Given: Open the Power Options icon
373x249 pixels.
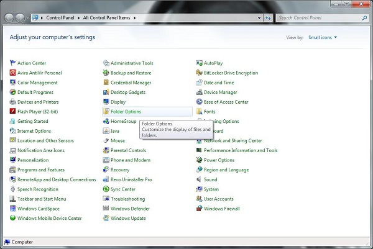Looking at the screenshot, I should pyautogui.click(x=199, y=160).
